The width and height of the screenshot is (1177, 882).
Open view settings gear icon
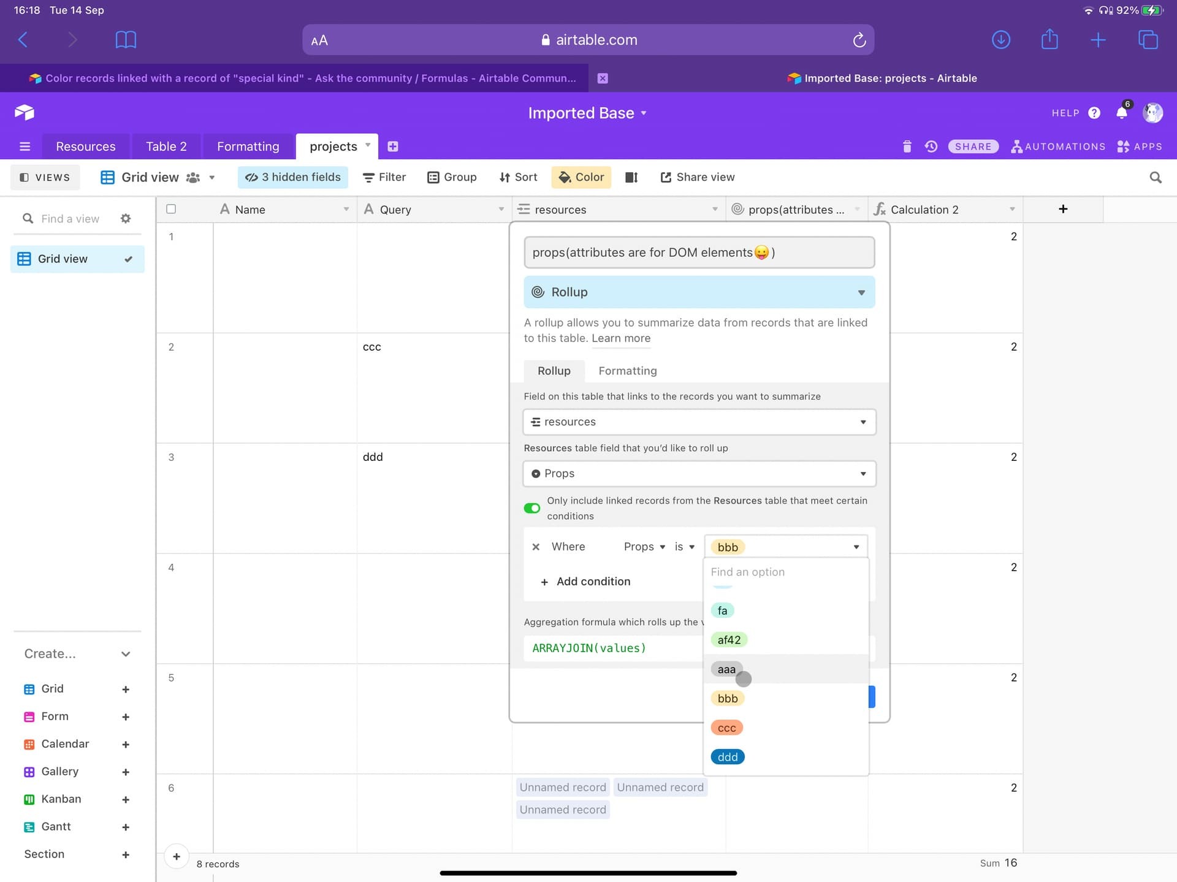(x=126, y=219)
